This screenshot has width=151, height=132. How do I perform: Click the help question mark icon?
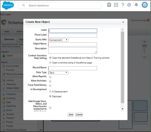click(123, 5)
